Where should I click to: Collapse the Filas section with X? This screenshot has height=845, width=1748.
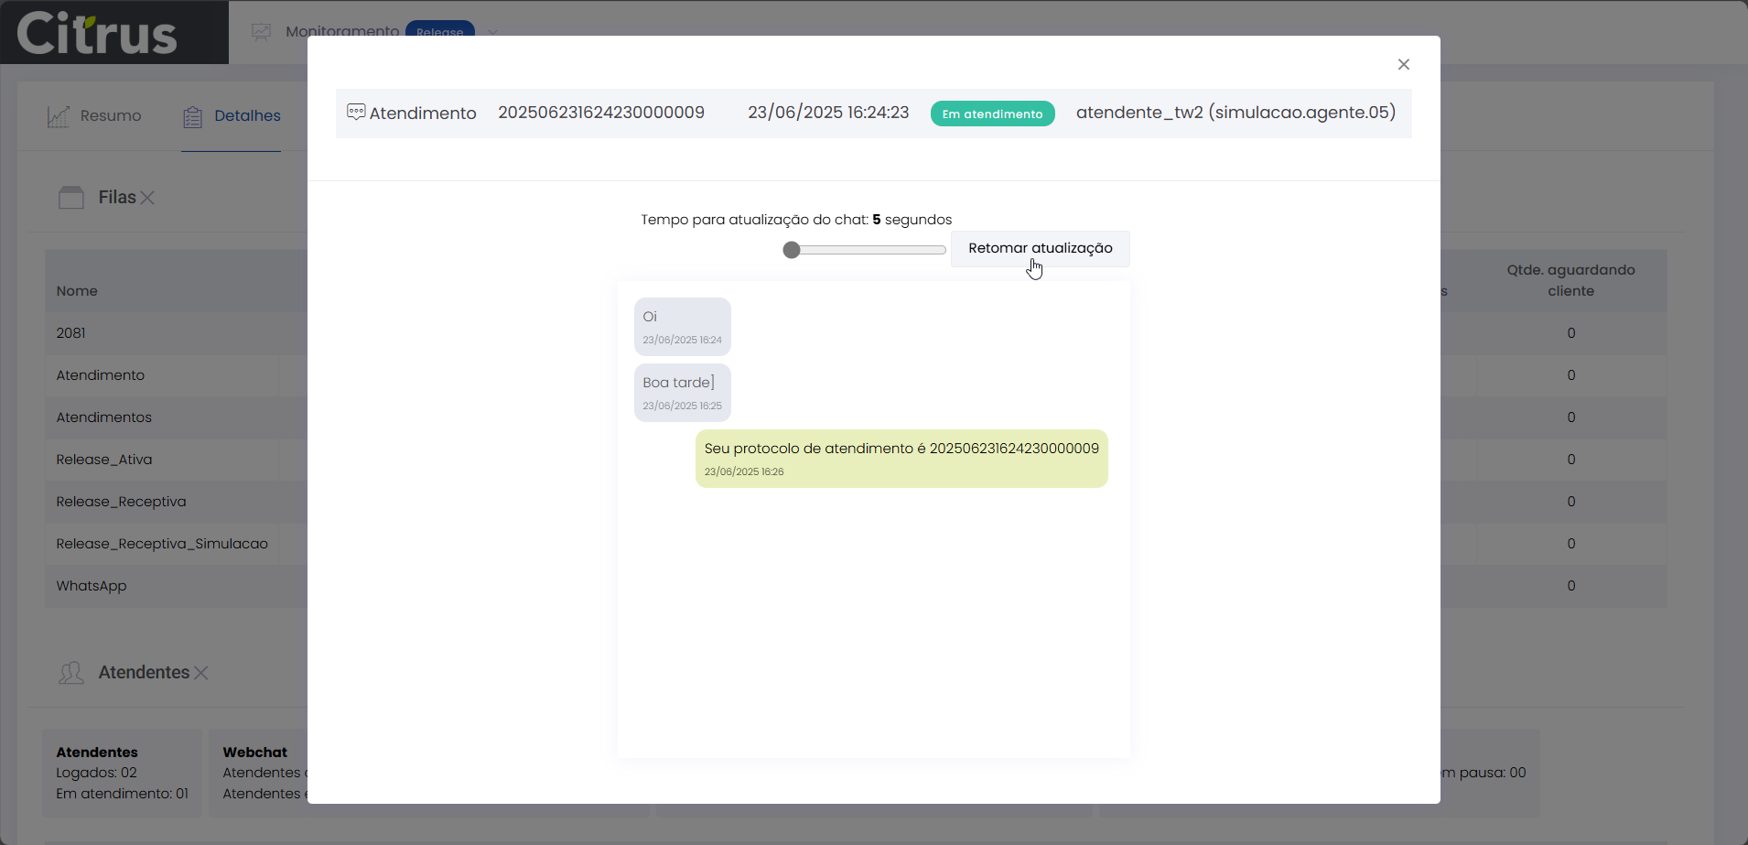(147, 198)
